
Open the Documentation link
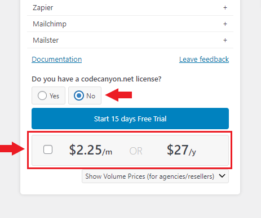(x=57, y=60)
